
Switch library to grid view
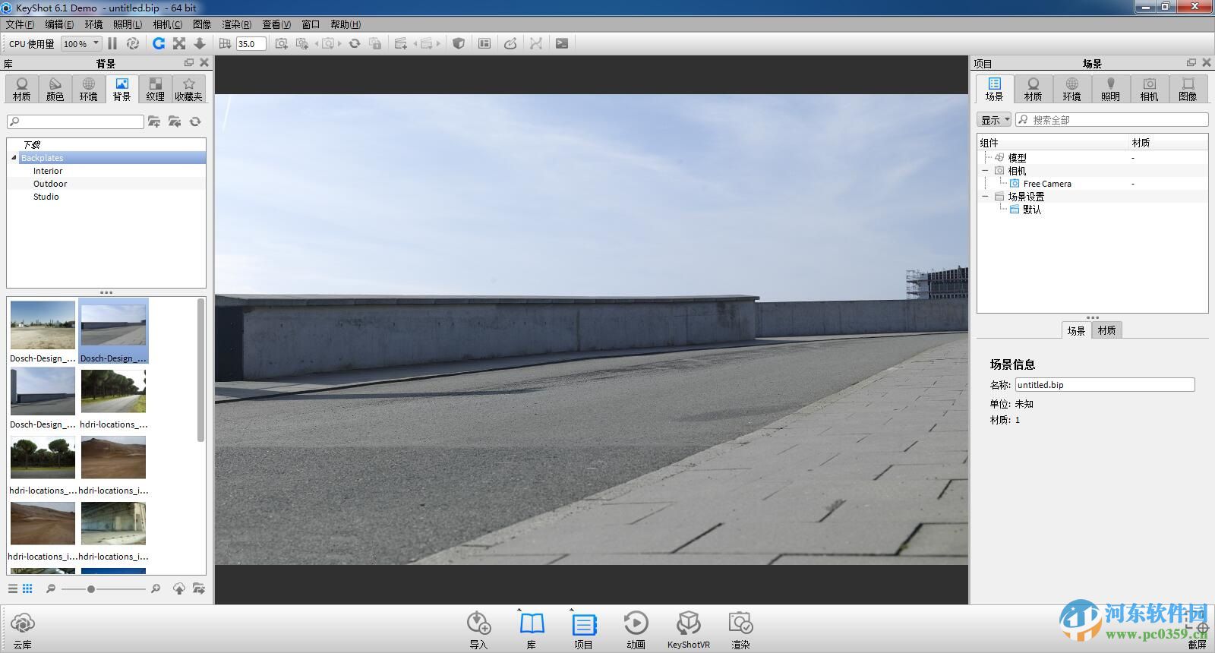[27, 588]
